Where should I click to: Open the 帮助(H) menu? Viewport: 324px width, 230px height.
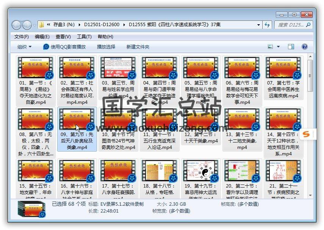(x=105, y=37)
